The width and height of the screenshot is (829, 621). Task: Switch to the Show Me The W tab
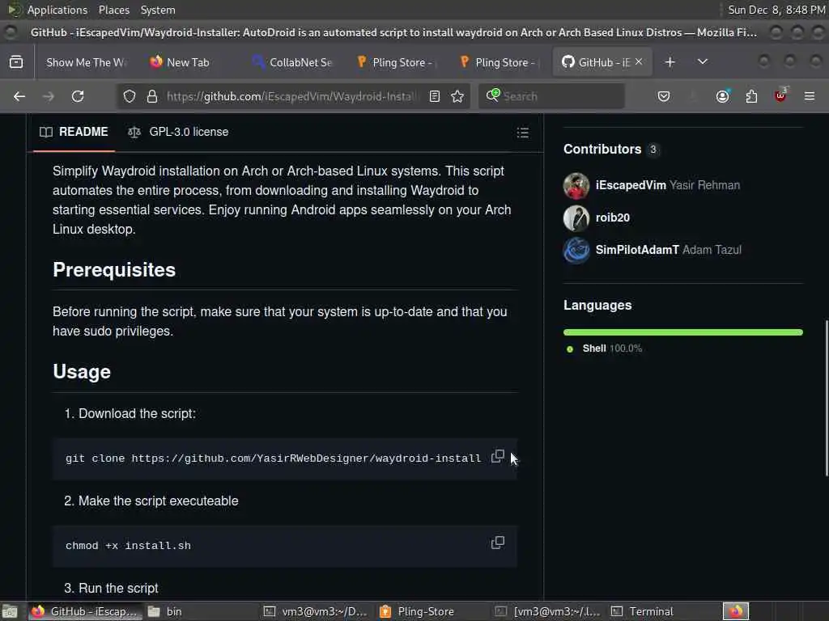pos(86,62)
